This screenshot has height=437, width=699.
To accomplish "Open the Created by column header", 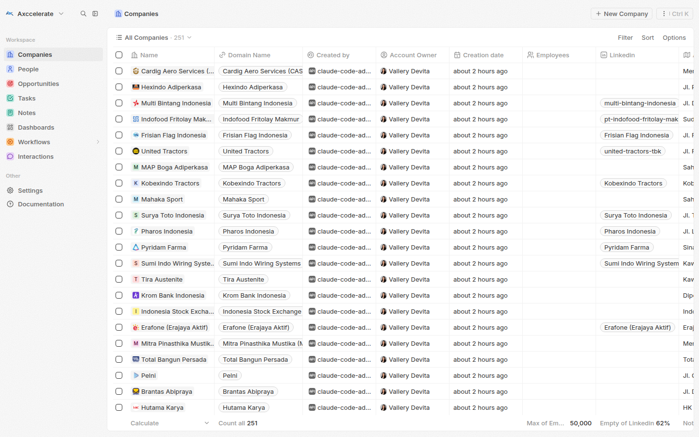I will pyautogui.click(x=339, y=55).
